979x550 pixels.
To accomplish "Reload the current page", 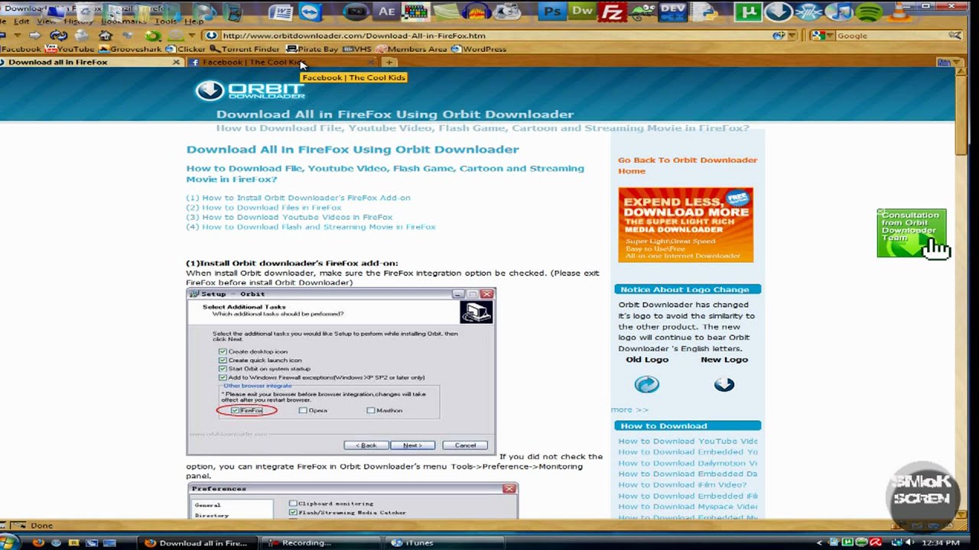I will click(58, 35).
